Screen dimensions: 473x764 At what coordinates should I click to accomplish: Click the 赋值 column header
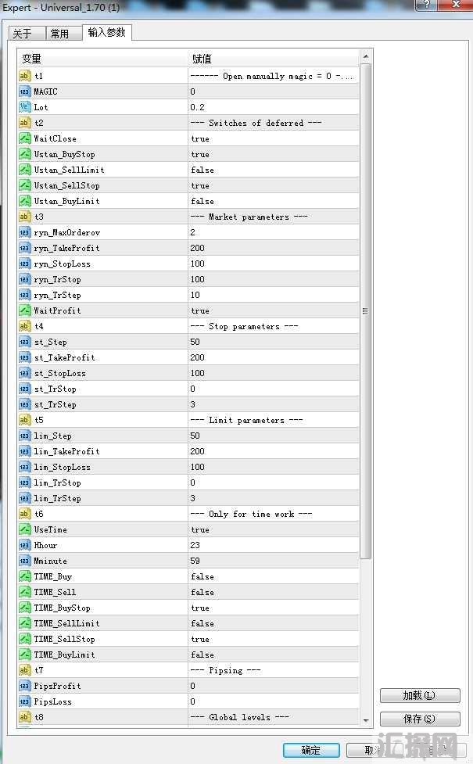point(273,59)
